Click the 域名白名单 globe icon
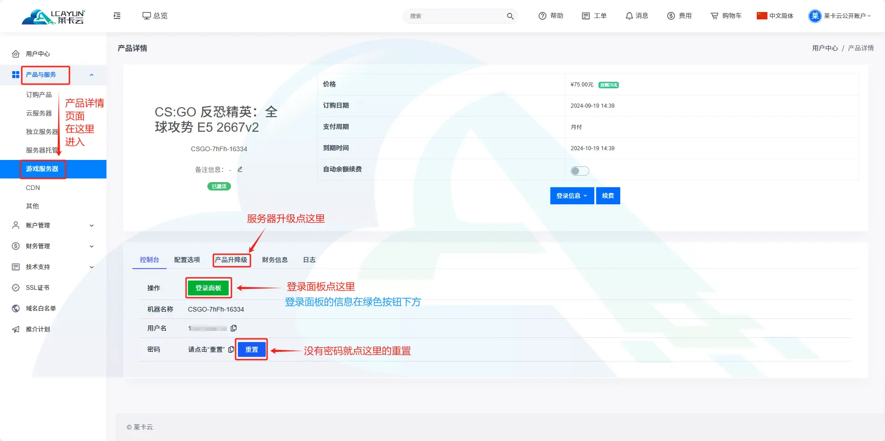 (16, 308)
